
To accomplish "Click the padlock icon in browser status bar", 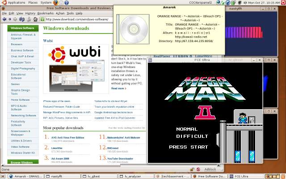I will click(192, 170).
